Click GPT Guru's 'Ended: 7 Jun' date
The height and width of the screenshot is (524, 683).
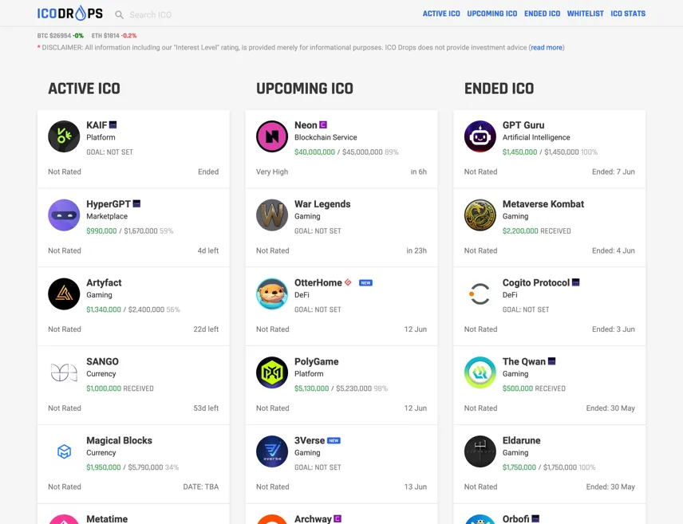point(614,171)
